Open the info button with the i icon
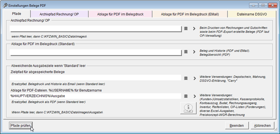 pos(188,108)
